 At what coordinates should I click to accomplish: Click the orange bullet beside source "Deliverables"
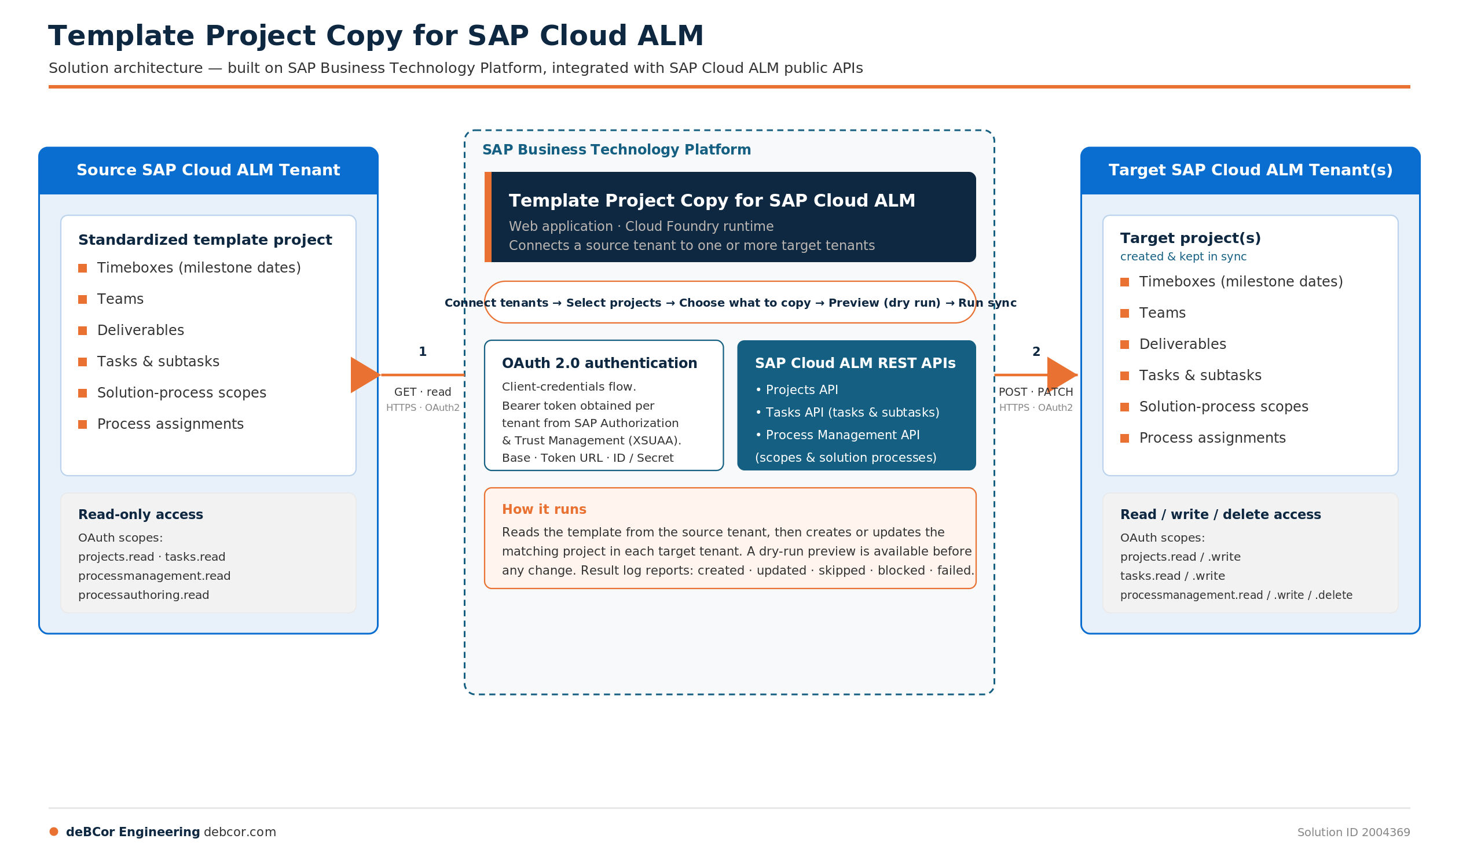(x=83, y=331)
